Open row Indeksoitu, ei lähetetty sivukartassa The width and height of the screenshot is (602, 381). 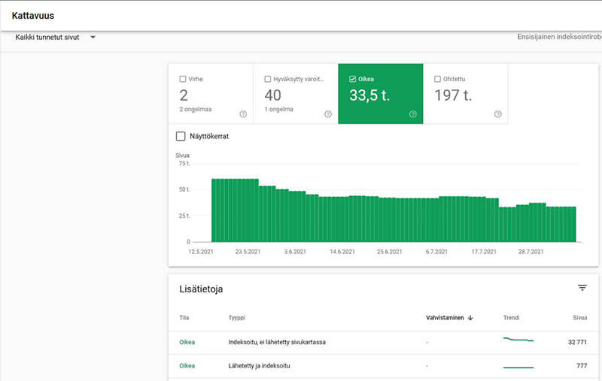(277, 342)
